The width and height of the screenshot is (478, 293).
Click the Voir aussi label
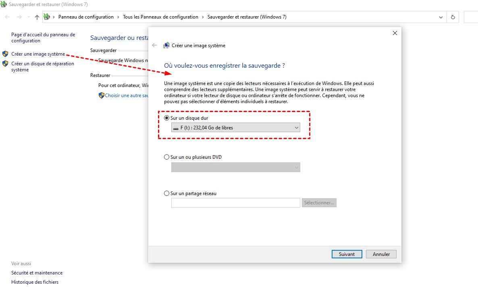21,264
